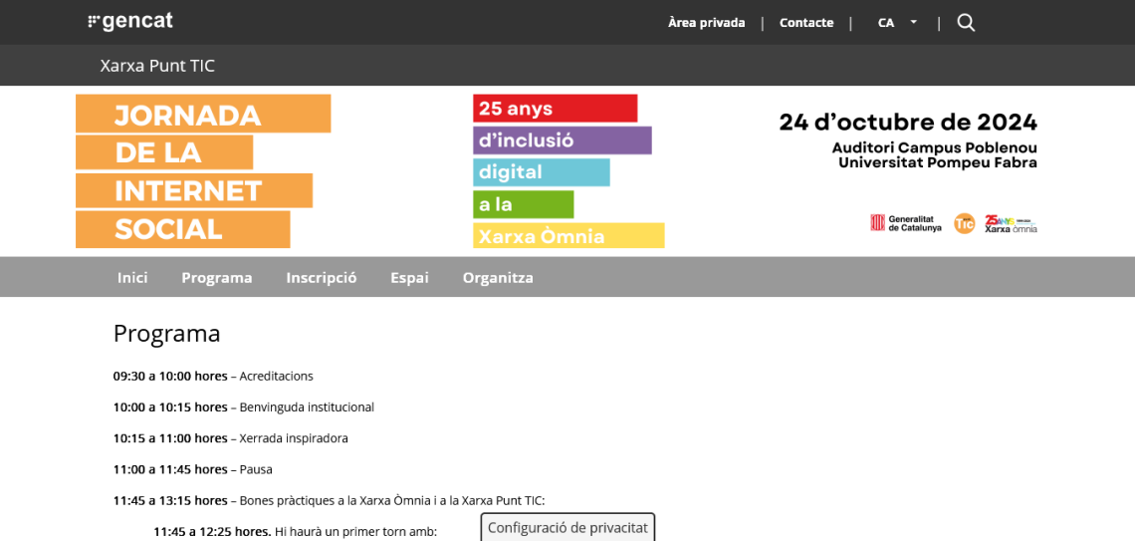Click Auditori Campus Poblenou text
1135x541 pixels.
pos(935,147)
